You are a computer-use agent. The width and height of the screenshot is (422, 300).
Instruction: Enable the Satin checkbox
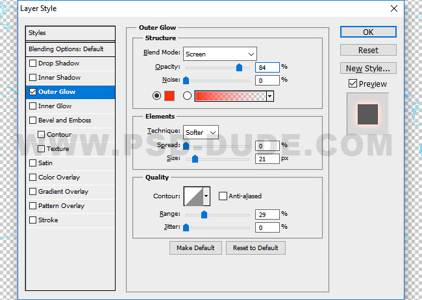click(32, 163)
